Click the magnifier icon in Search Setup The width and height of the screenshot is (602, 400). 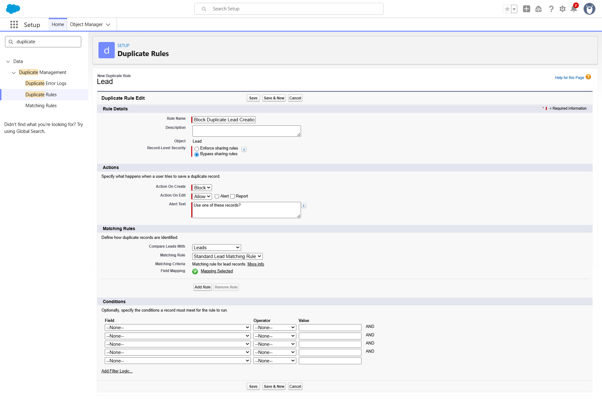(204, 9)
